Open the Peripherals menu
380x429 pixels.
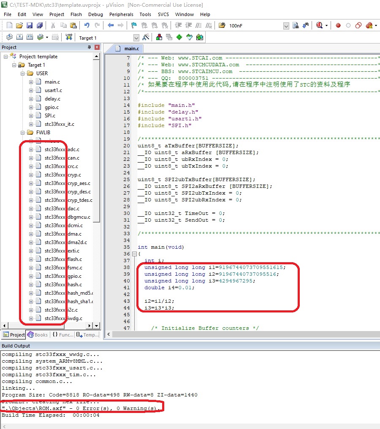click(x=121, y=14)
